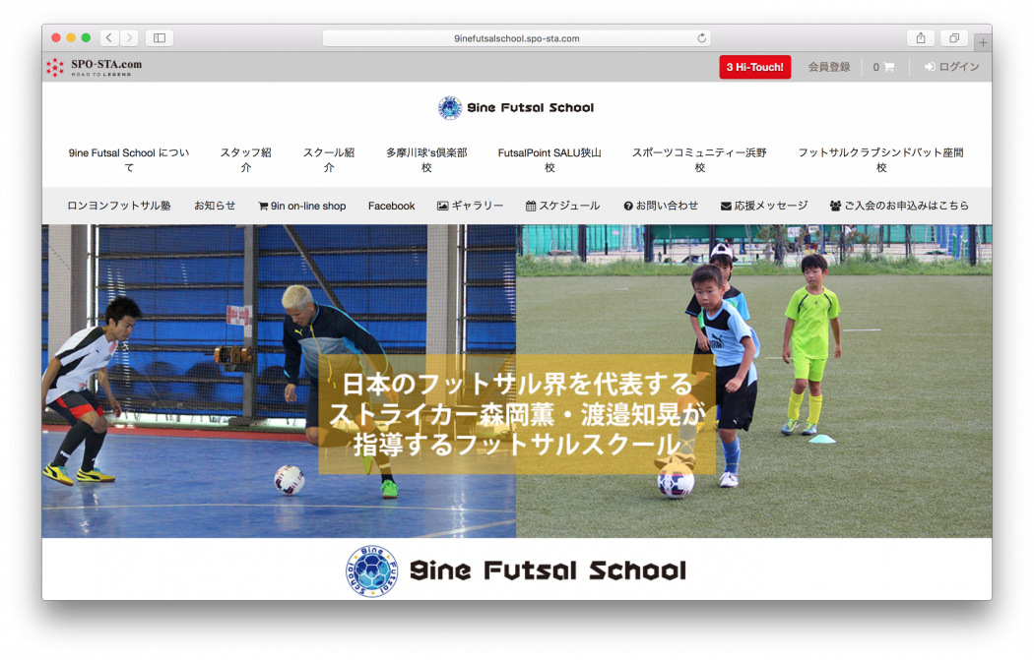Go back with Safari's back arrow
The height and width of the screenshot is (660, 1034).
coord(109,38)
